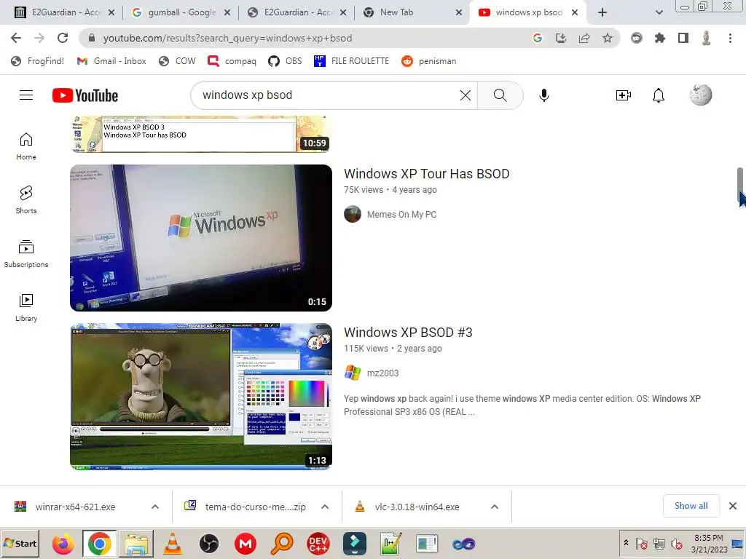Open Dev-C++ from the taskbar
Image resolution: width=746 pixels, height=559 pixels.
click(x=318, y=544)
